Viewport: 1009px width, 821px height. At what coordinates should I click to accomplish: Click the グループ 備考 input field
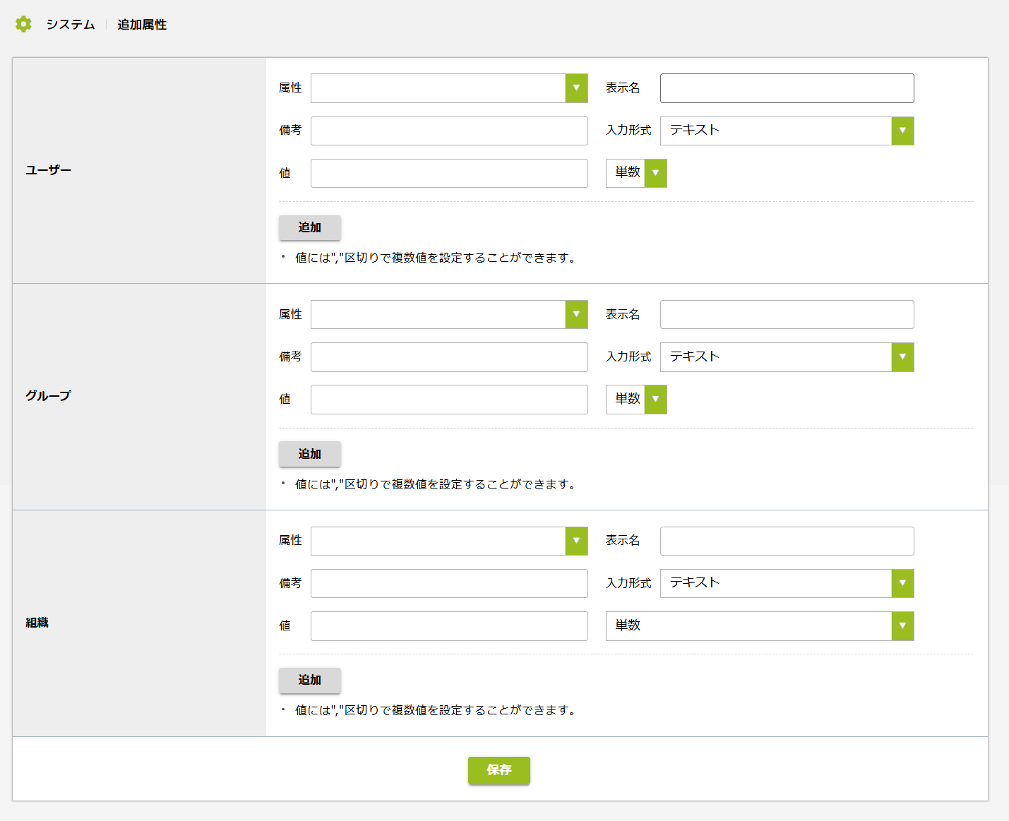click(449, 357)
